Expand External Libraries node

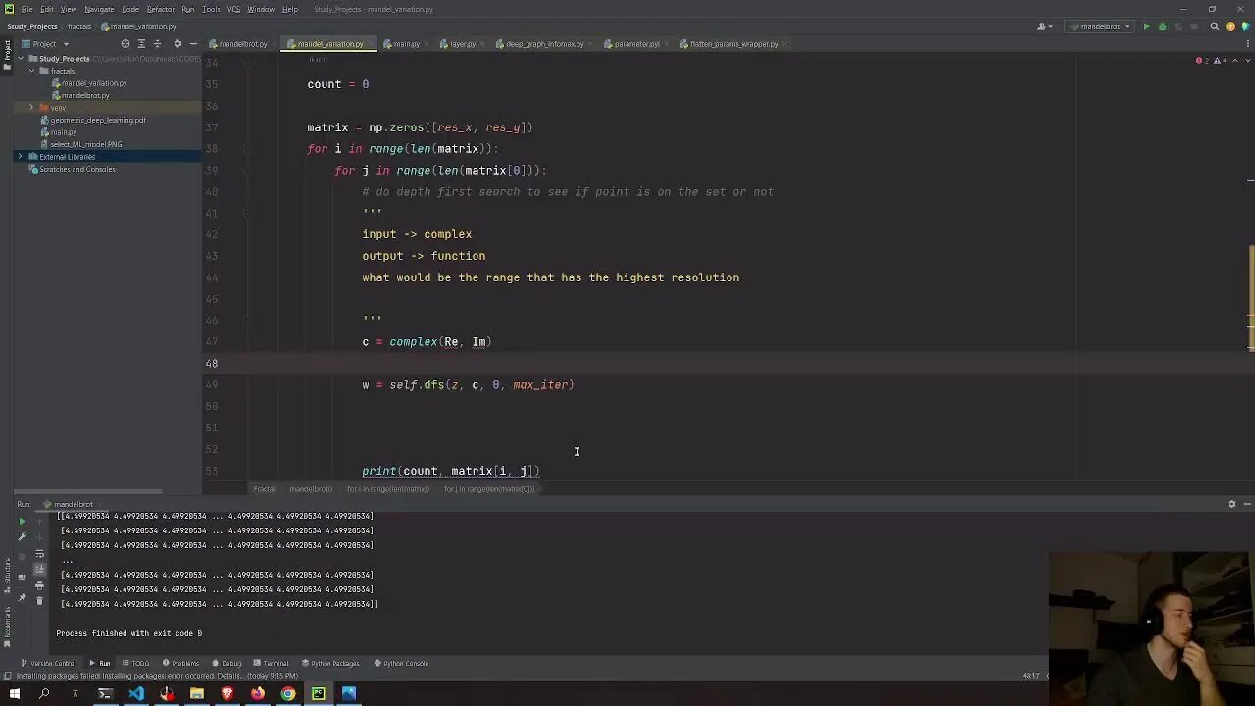coord(20,157)
